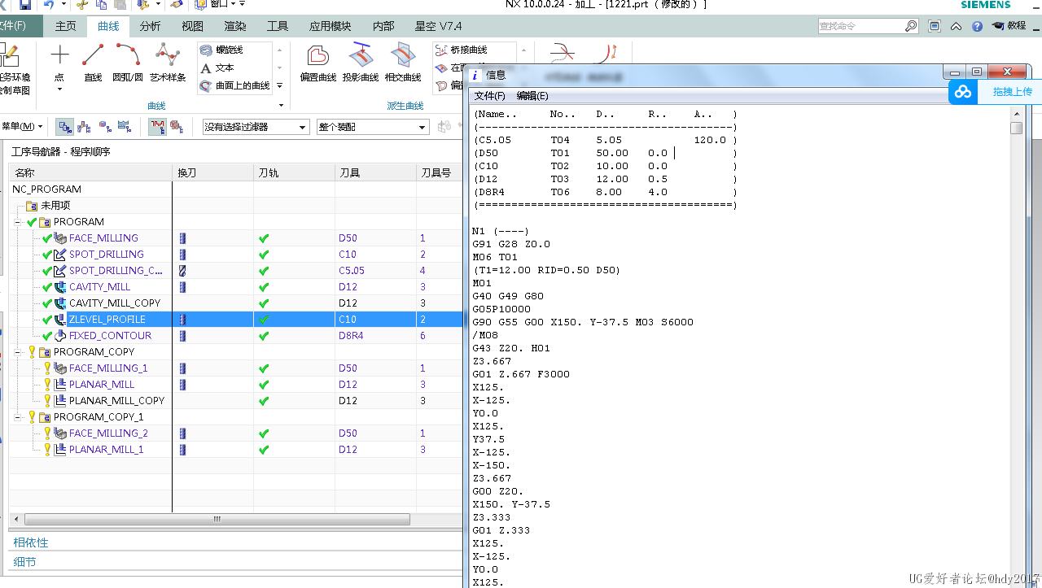Collapse the PROGRAM folder node
Viewport: 1042px width, 588px height.
(x=18, y=222)
